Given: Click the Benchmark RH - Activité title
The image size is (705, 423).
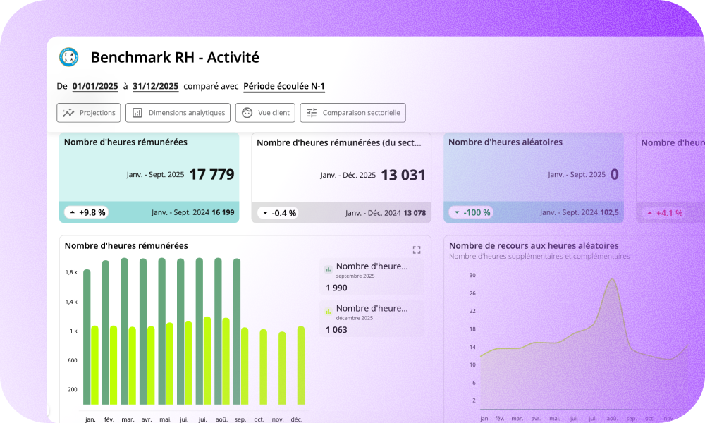Looking at the screenshot, I should [x=175, y=57].
